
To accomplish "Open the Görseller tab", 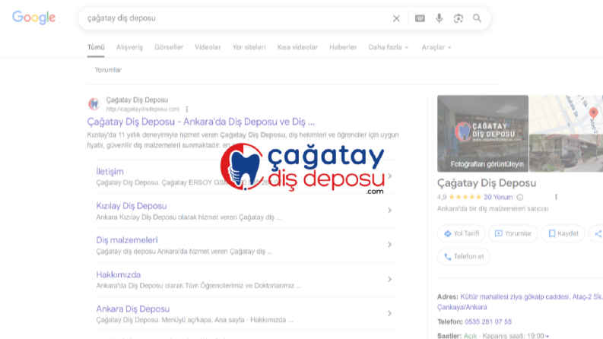I will click(169, 47).
